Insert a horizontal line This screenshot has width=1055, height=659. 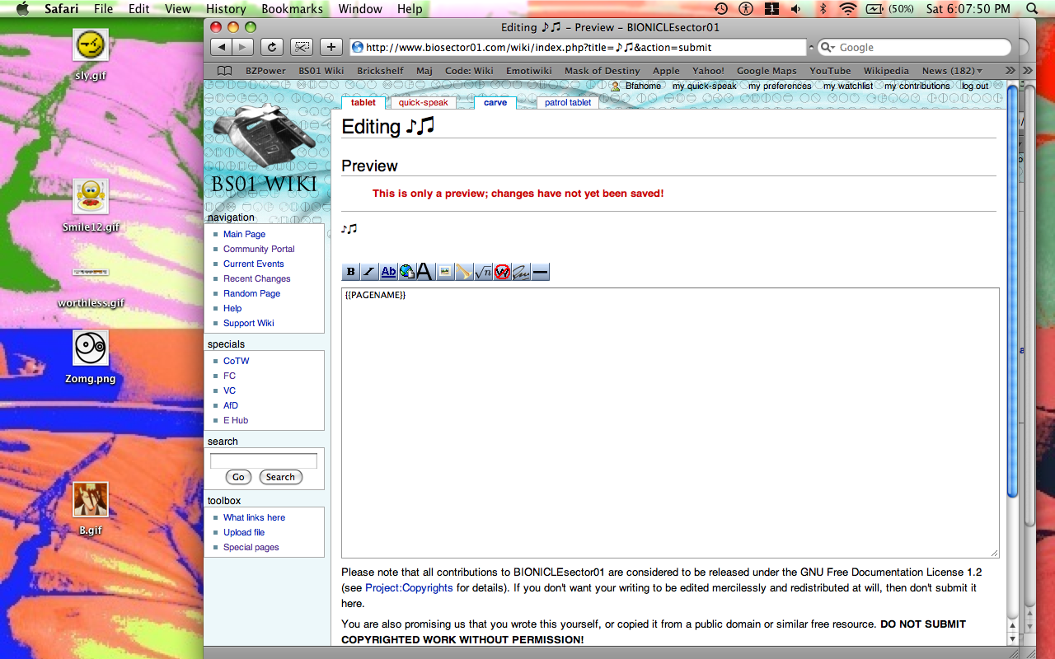[540, 272]
